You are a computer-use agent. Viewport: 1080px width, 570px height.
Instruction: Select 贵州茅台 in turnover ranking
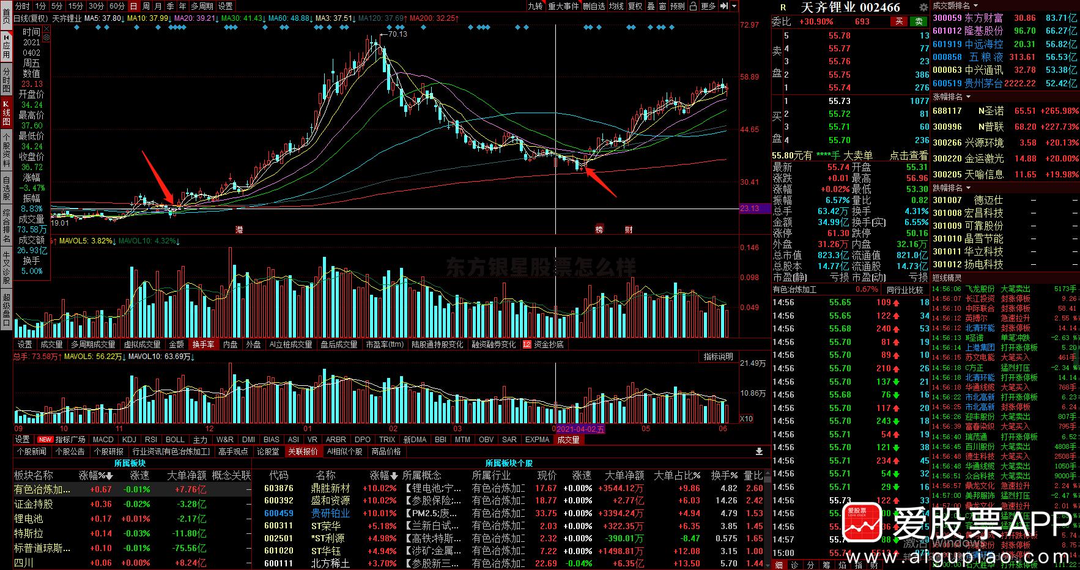tap(1005, 83)
